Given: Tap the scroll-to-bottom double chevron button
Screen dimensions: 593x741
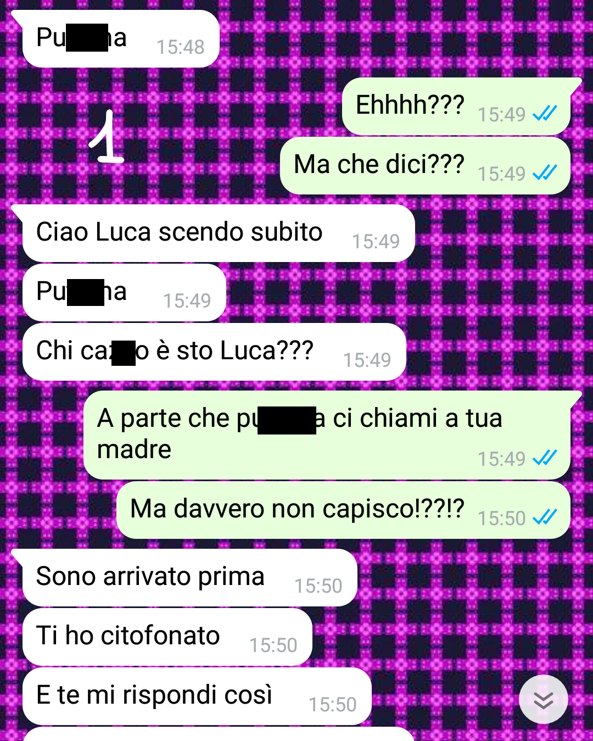Looking at the screenshot, I should pos(543,699).
